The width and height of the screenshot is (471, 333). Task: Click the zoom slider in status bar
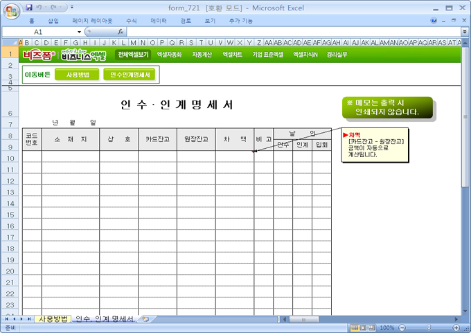tap(429, 327)
